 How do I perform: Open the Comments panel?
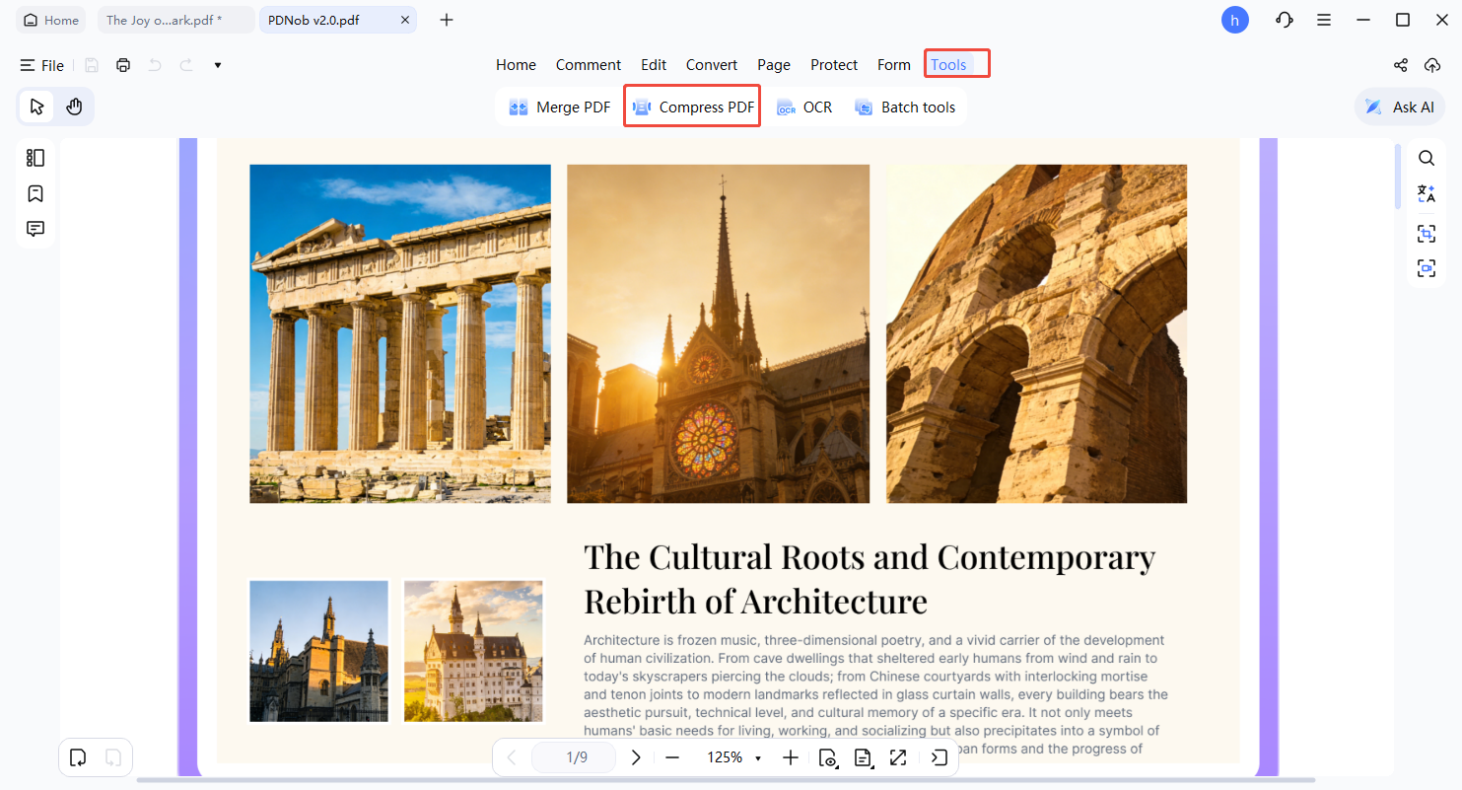35,228
